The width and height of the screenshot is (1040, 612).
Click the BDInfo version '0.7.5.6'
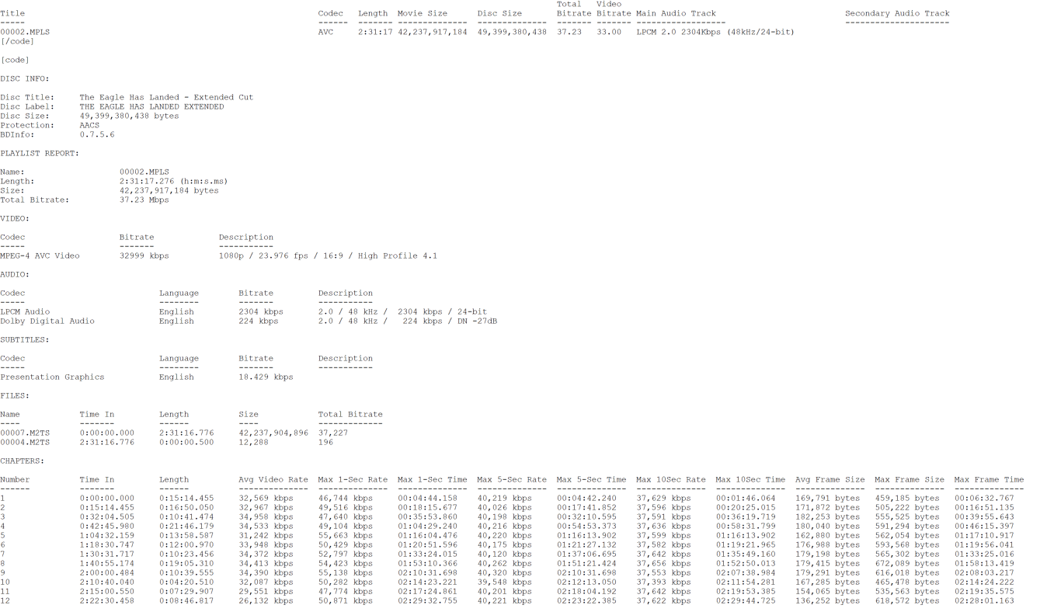[97, 134]
